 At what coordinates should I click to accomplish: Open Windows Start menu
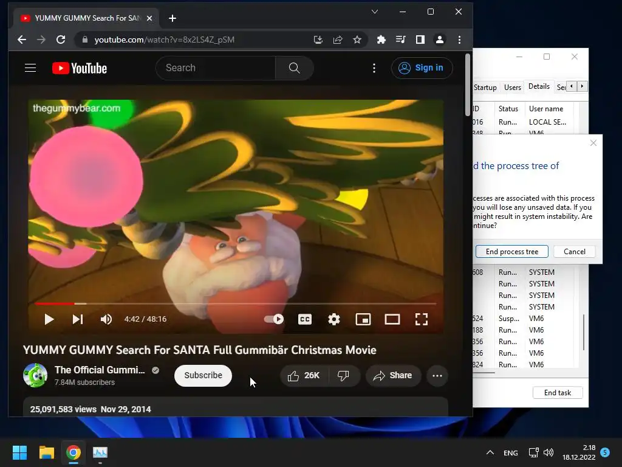pos(19,452)
